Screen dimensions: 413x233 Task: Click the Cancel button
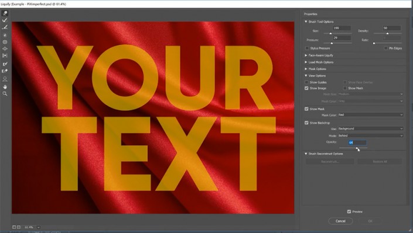[340, 221]
